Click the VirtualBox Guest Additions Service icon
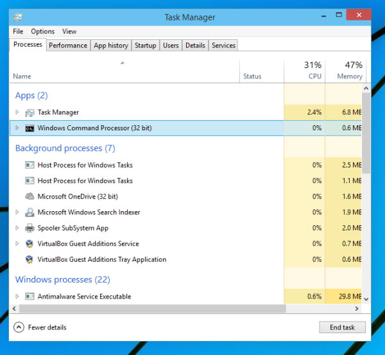The image size is (385, 355). 30,244
